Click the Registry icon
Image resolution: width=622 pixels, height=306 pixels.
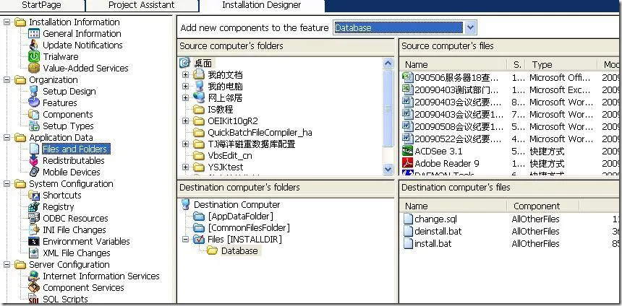[x=34, y=206]
